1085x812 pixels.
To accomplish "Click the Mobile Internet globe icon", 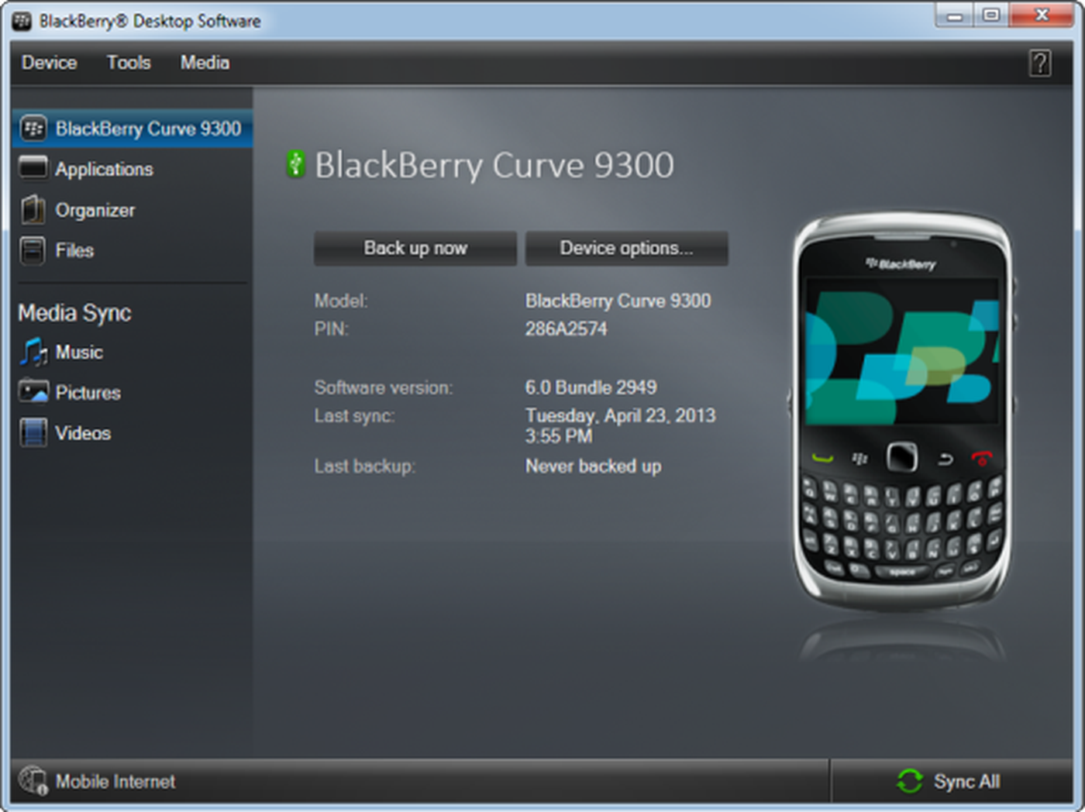I will (33, 781).
